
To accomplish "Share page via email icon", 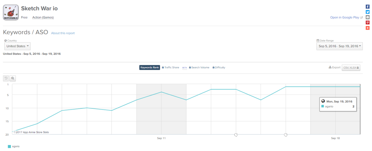I will click(x=368, y=17).
